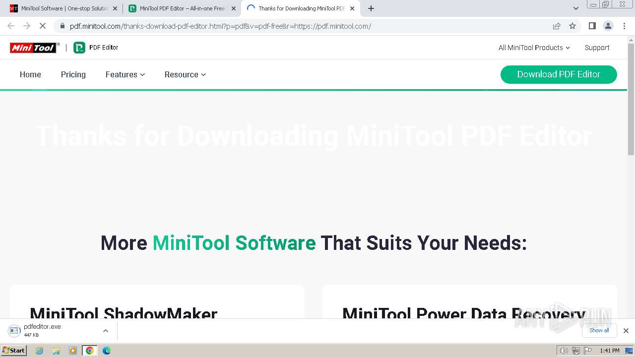Open the Support link
This screenshot has height=357, width=635.
coord(597,48)
